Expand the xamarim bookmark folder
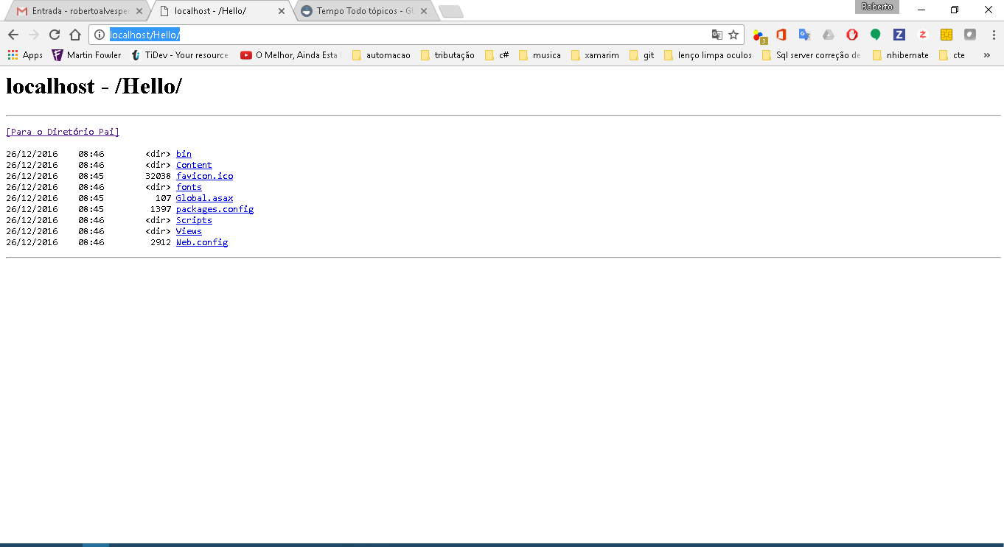Screen dimensions: 1004x547 tap(595, 55)
